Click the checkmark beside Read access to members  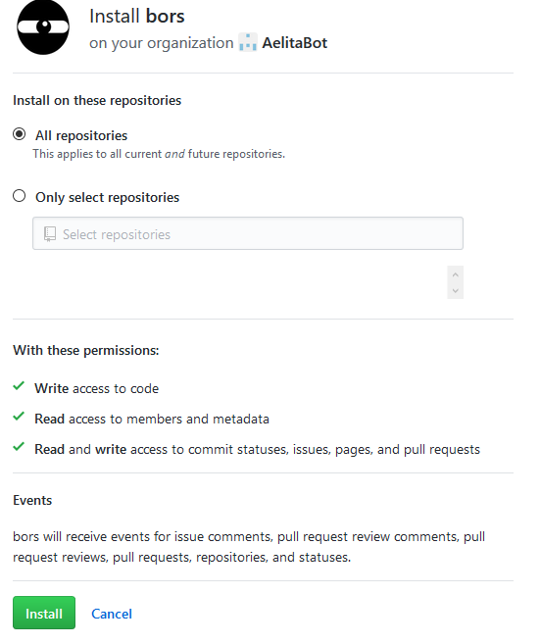(19, 417)
